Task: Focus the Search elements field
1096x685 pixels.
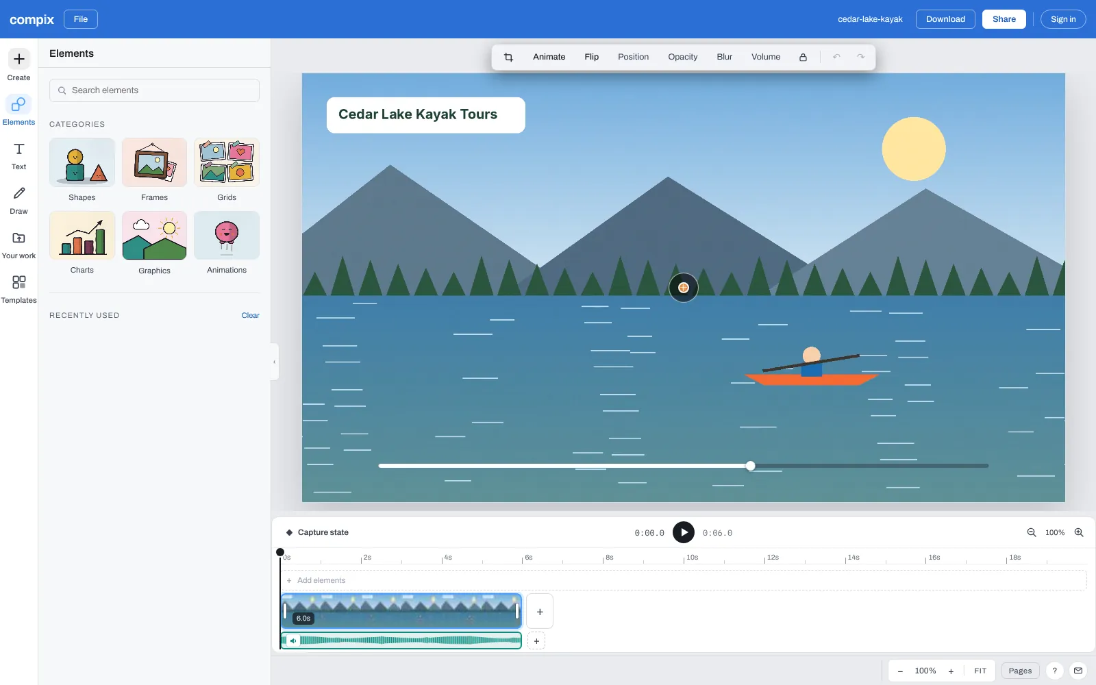Action: coord(154,90)
